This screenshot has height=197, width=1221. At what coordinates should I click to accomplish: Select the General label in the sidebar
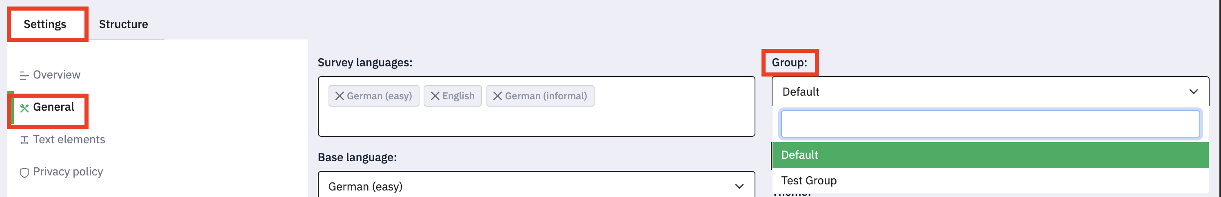point(53,107)
